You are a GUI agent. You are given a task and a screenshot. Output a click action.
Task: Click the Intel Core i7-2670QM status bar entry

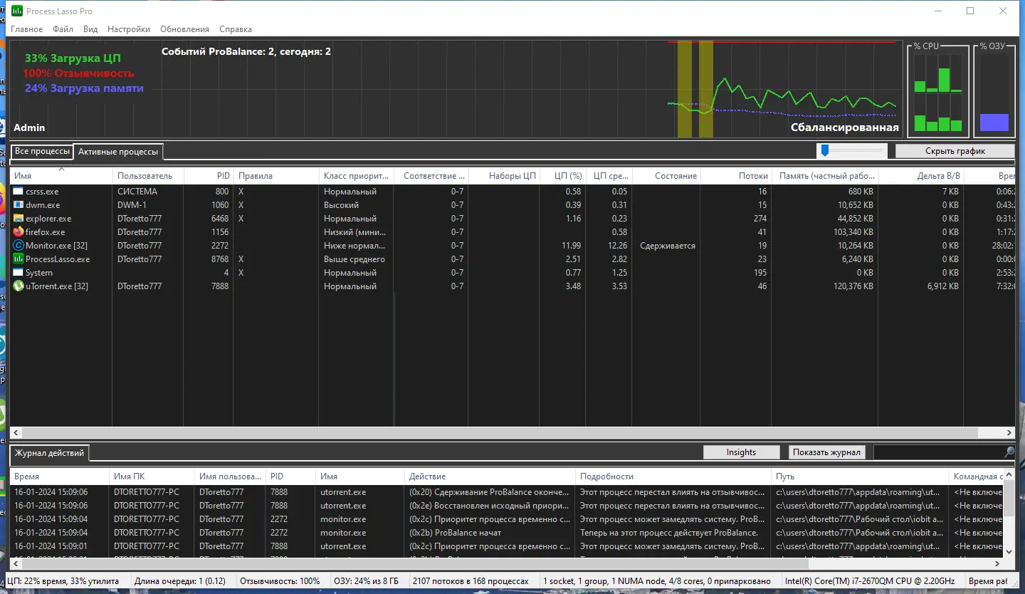tap(870, 581)
